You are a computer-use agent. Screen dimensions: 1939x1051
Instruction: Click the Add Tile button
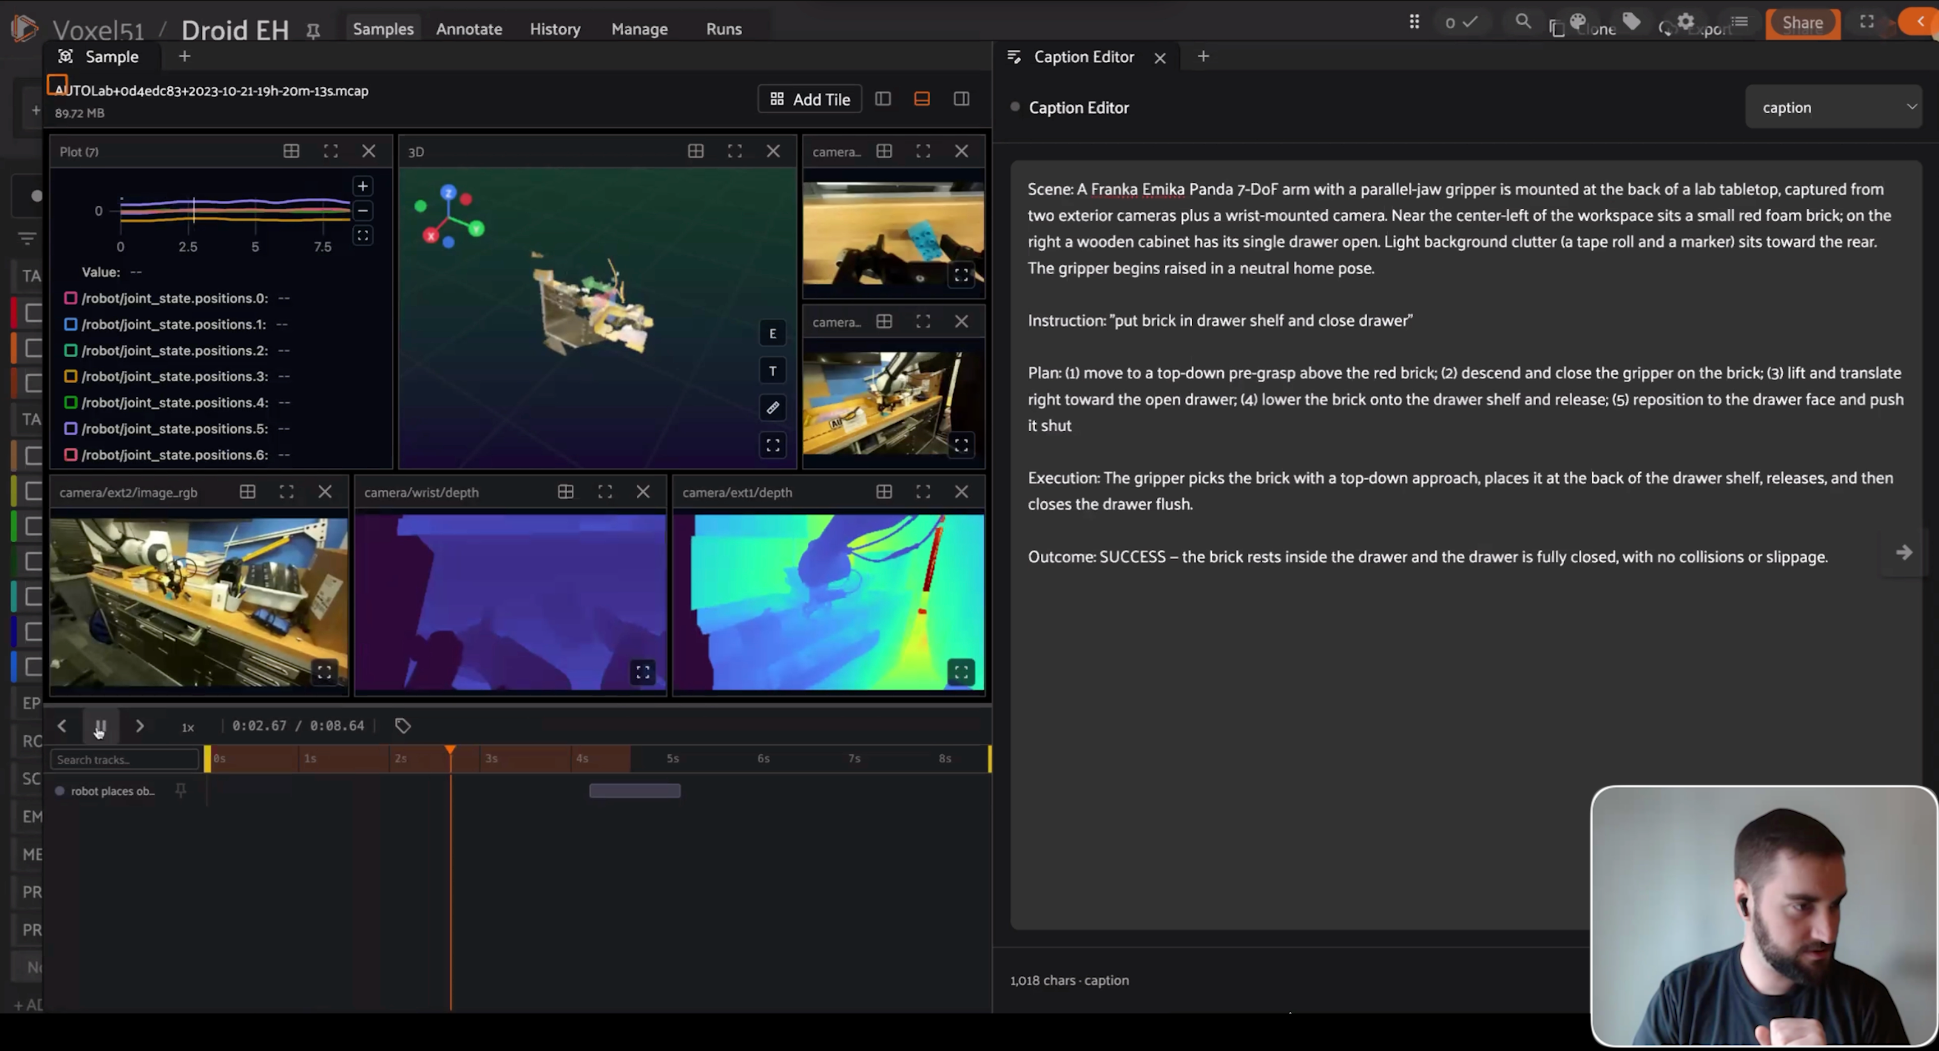[810, 99]
